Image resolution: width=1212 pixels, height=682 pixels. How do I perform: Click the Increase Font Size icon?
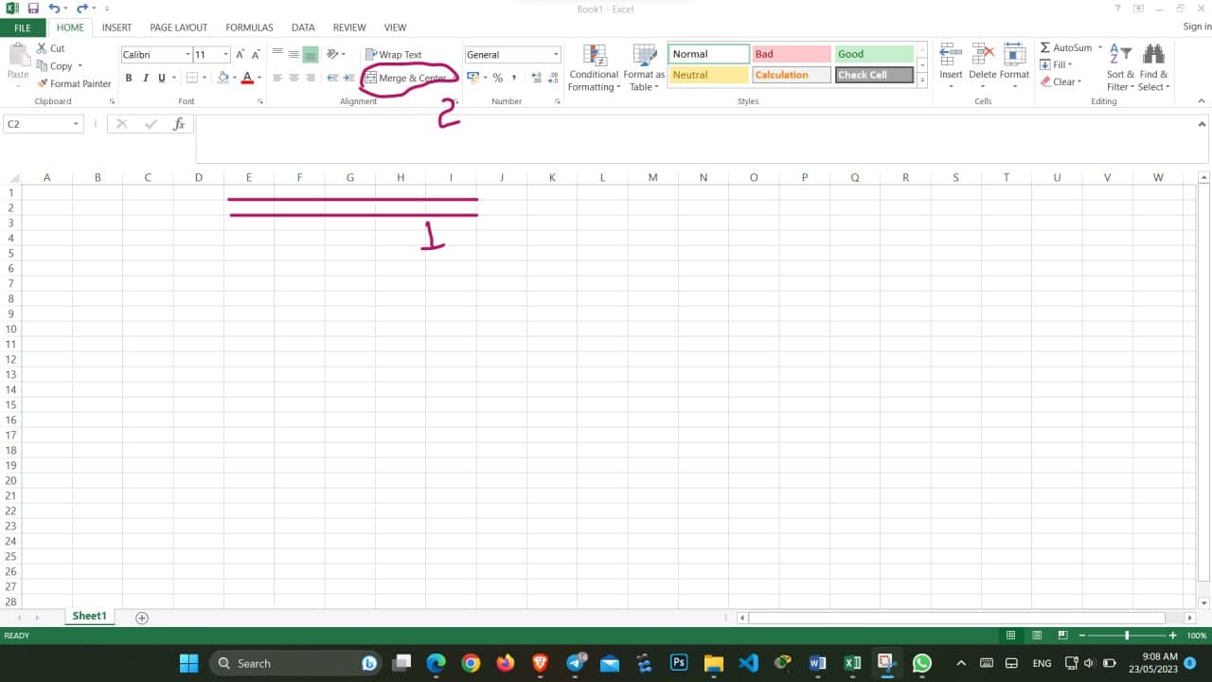pyautogui.click(x=241, y=54)
